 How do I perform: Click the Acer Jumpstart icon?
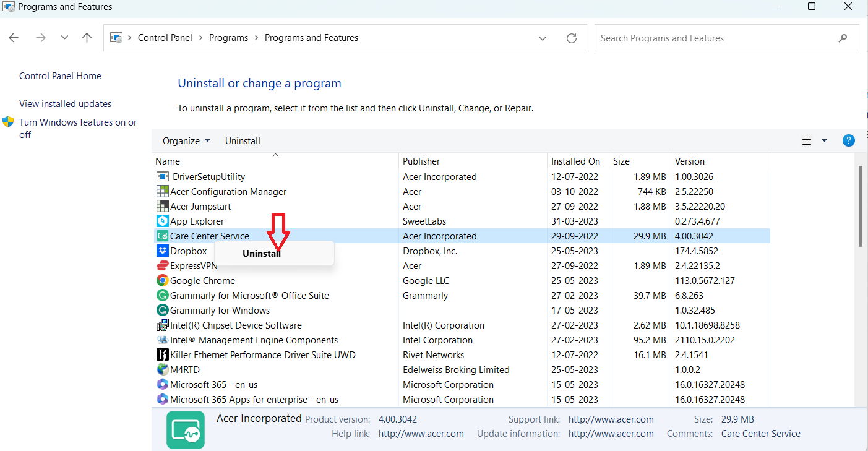pos(163,207)
